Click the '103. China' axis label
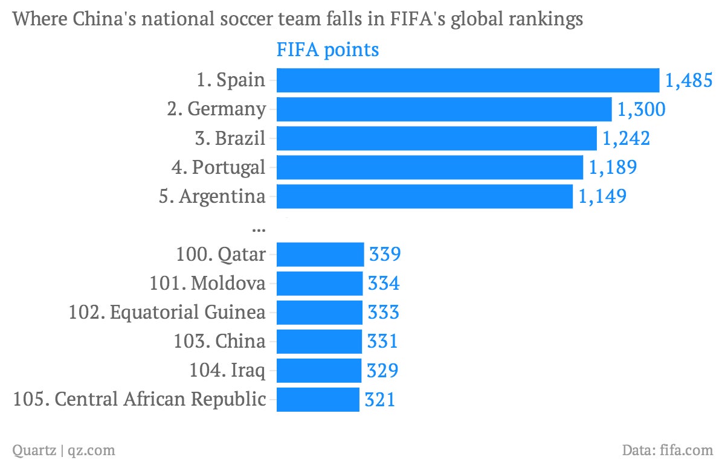This screenshot has width=725, height=460. pos(219,341)
